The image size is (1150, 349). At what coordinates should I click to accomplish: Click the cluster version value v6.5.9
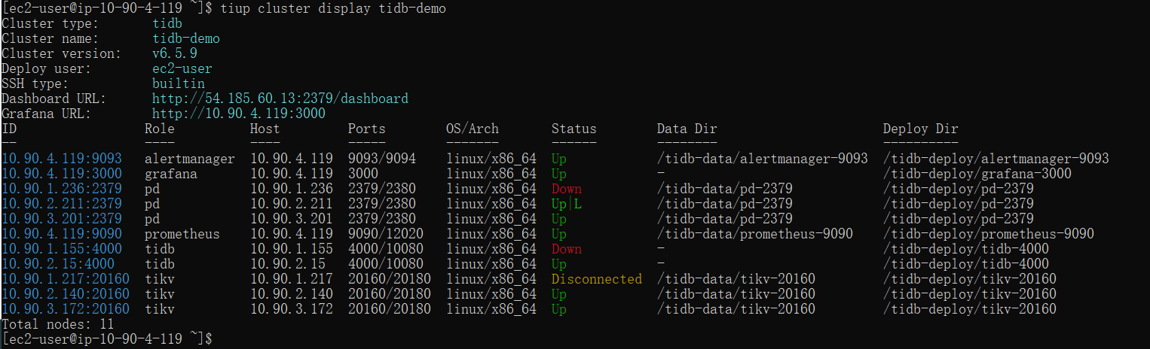[174, 53]
